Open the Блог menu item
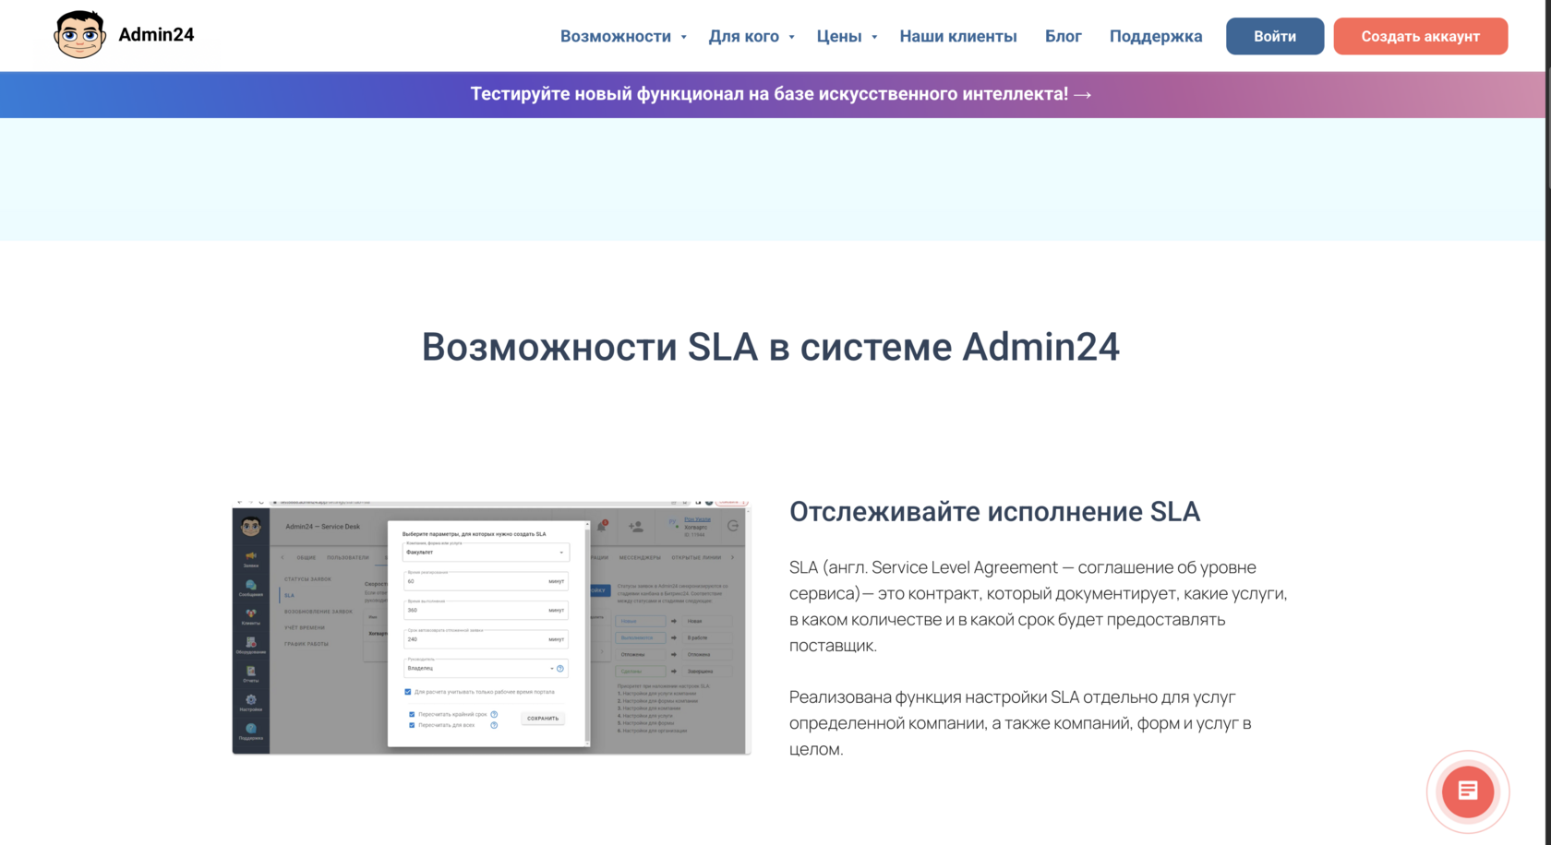Screen dimensions: 1551x845 (1063, 37)
